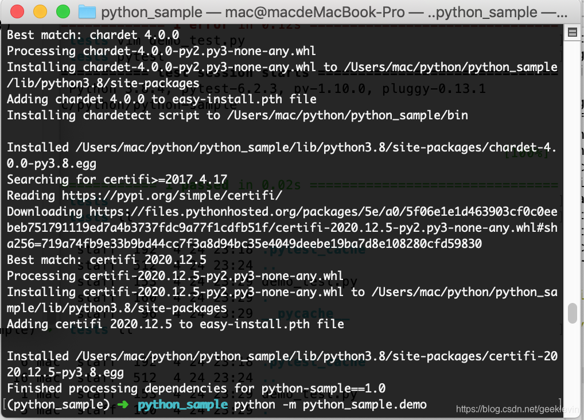
Task: Click the (python_sample) virtualenv prompt prefix
Action: [59, 405]
